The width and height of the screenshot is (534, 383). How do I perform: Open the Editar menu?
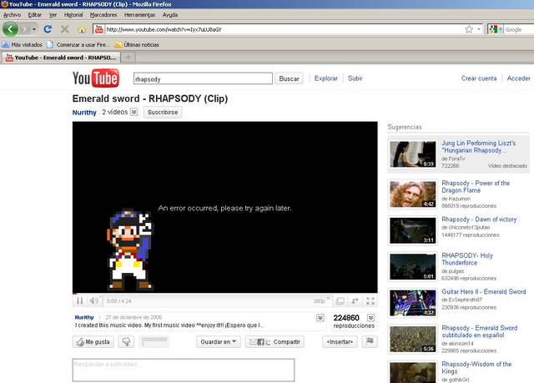pyautogui.click(x=35, y=15)
